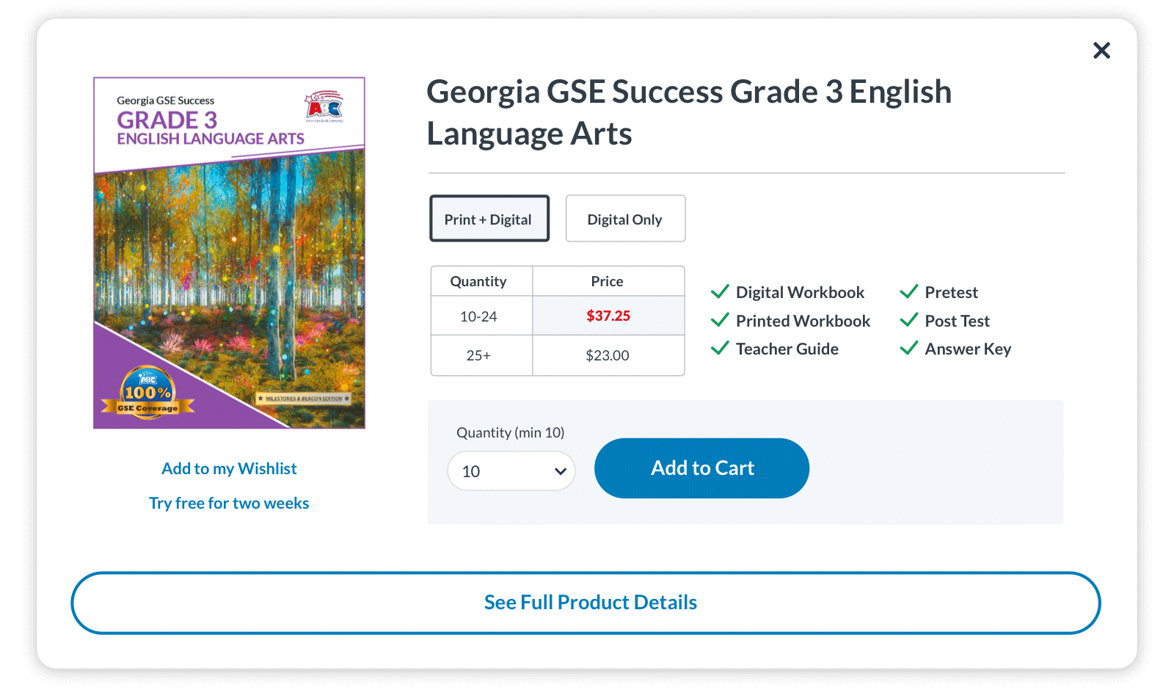Screen dimensions: 1174x690
Task: Add to my Wishlist link
Action: point(229,468)
